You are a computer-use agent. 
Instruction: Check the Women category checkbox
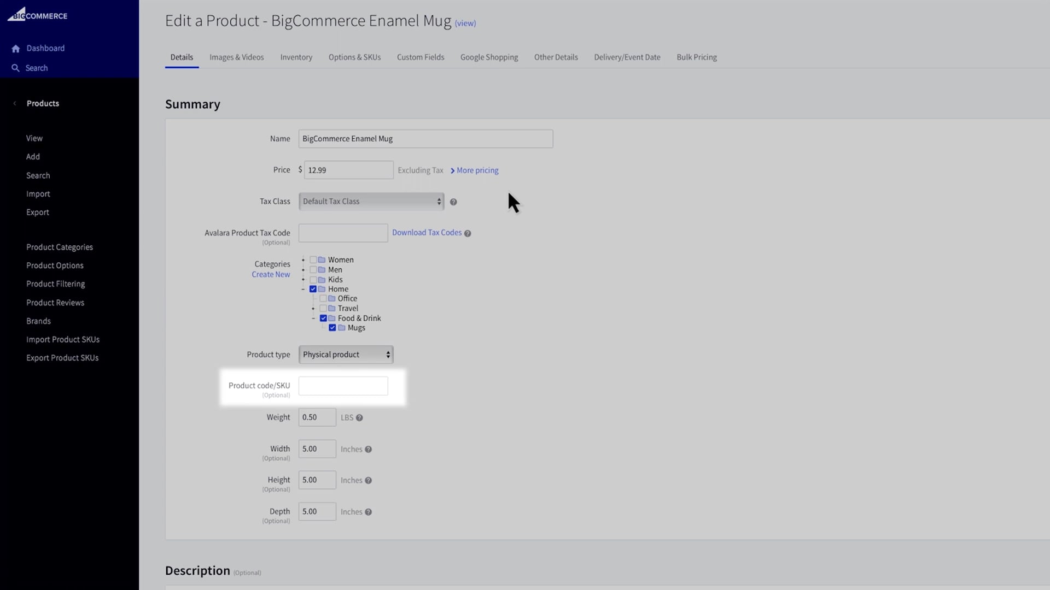(313, 260)
